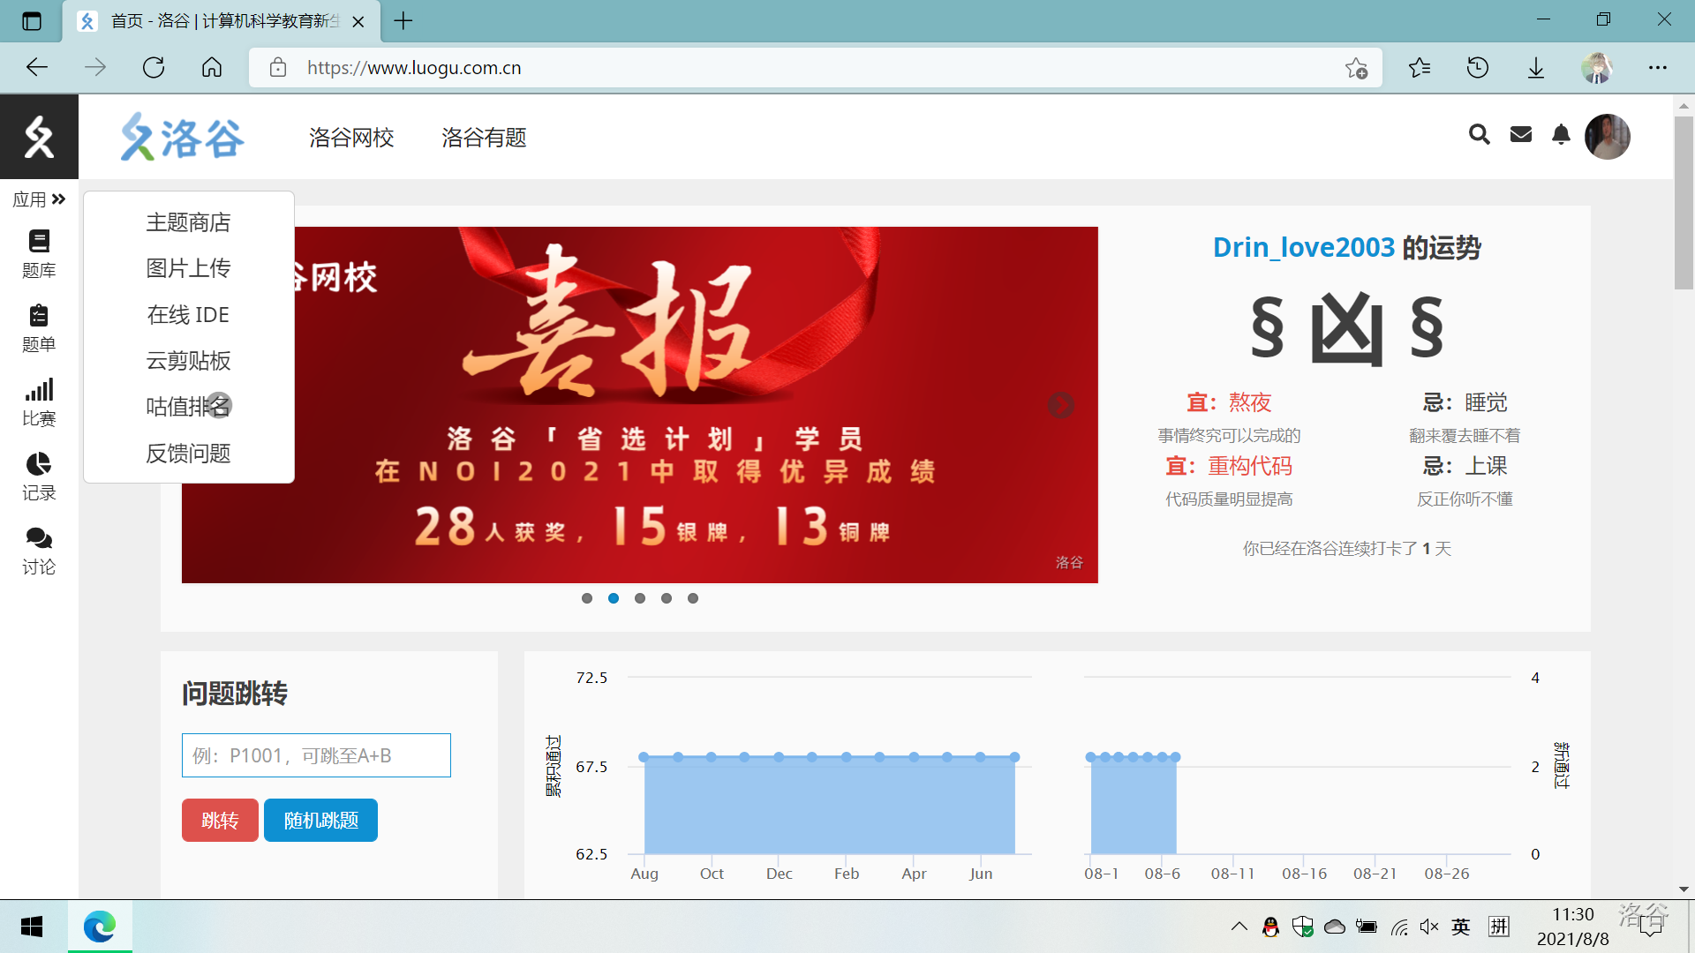Viewport: 1695px width, 953px height.
Task: Open 洛谷网校 in the top navigation
Action: click(351, 138)
